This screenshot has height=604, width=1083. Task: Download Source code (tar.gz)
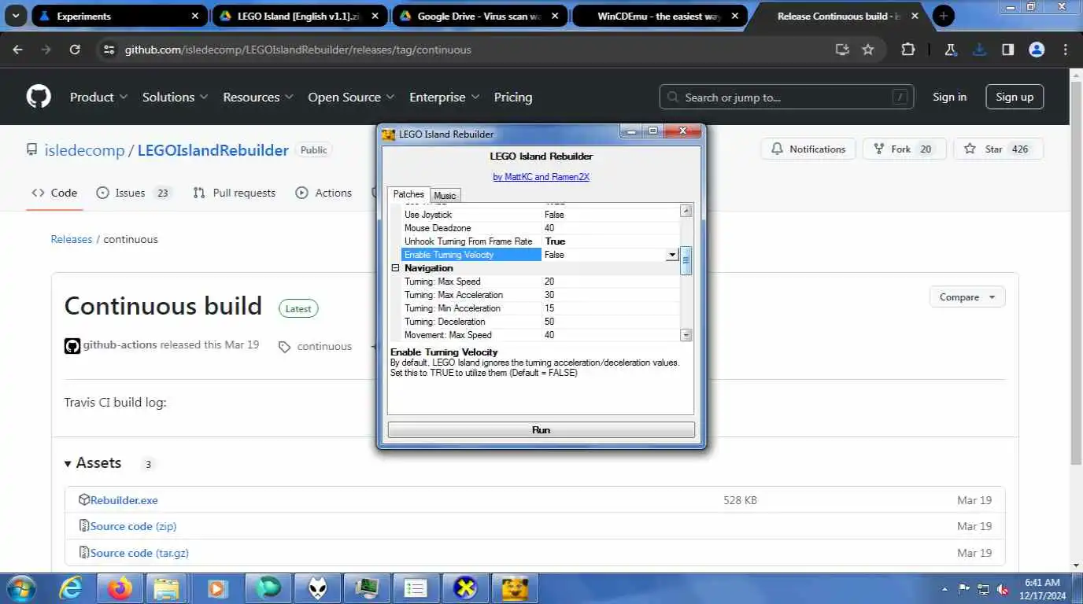(x=139, y=553)
